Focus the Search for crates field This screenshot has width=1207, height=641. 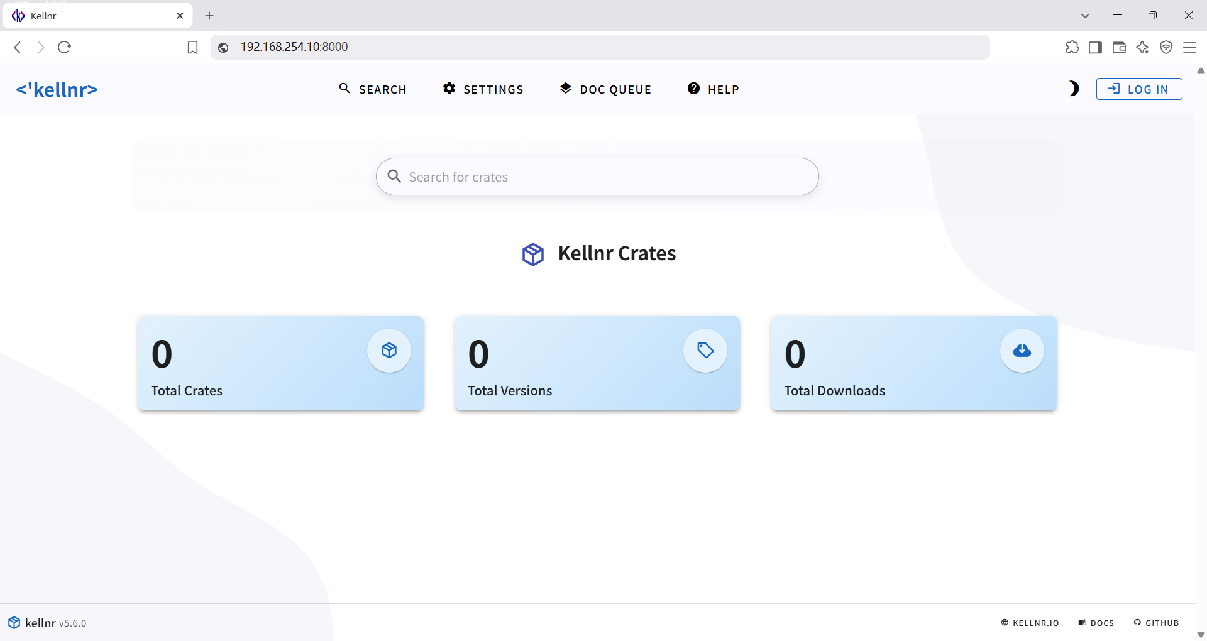click(x=597, y=177)
